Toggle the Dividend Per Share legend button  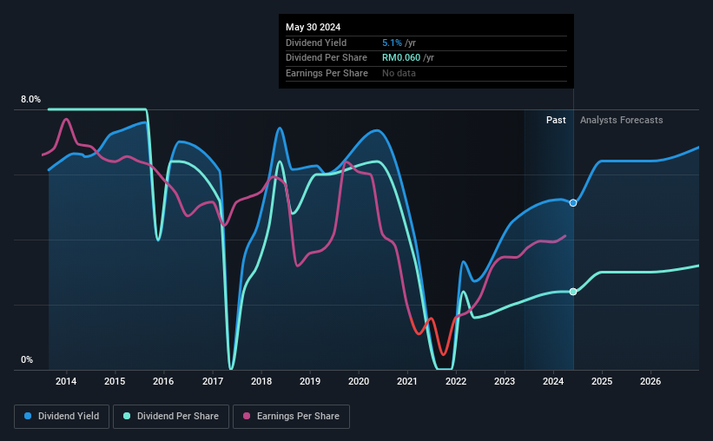[171, 417]
